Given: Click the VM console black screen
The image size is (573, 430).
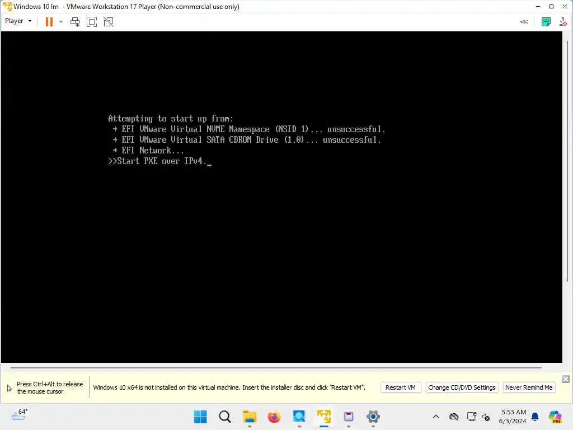Looking at the screenshot, I should (x=281, y=197).
